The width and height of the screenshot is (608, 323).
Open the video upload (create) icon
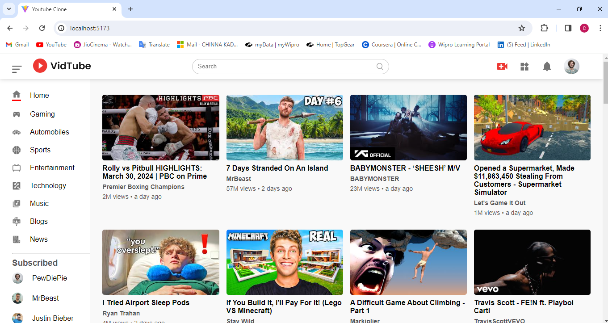[502, 66]
